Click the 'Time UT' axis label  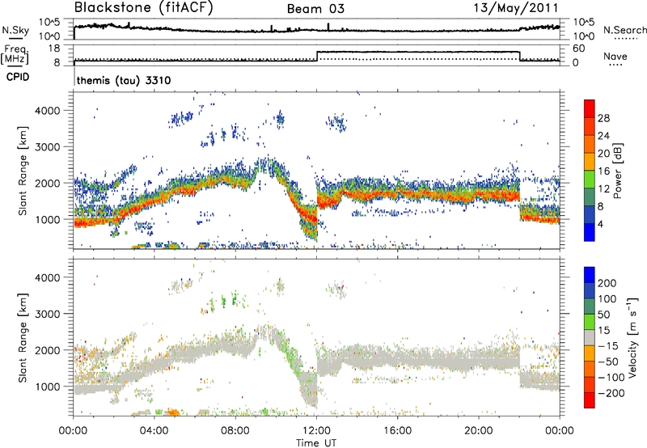(x=316, y=443)
